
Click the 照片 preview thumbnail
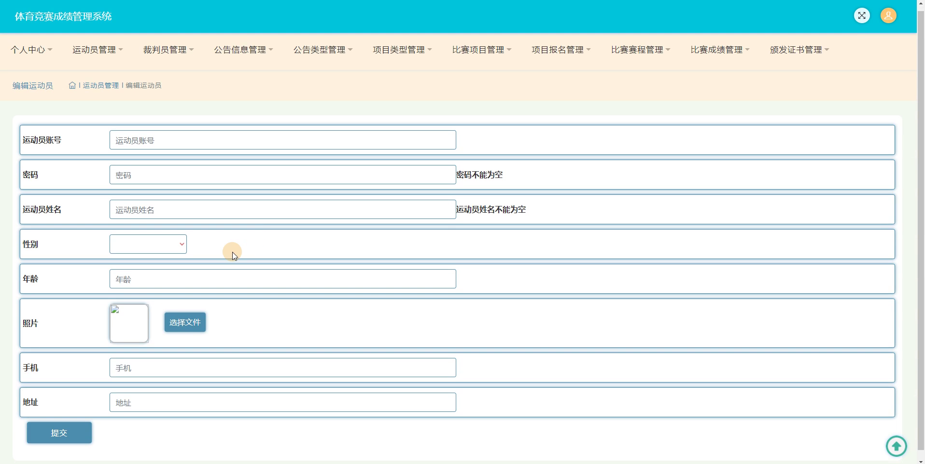[x=129, y=323]
